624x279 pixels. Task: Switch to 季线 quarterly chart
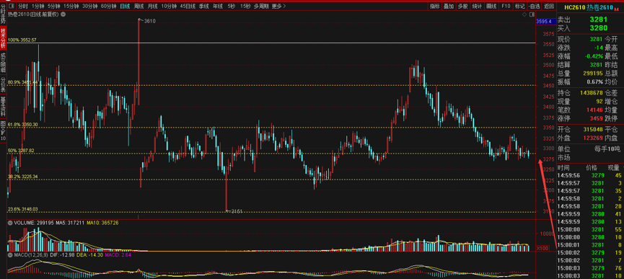pos(203,6)
